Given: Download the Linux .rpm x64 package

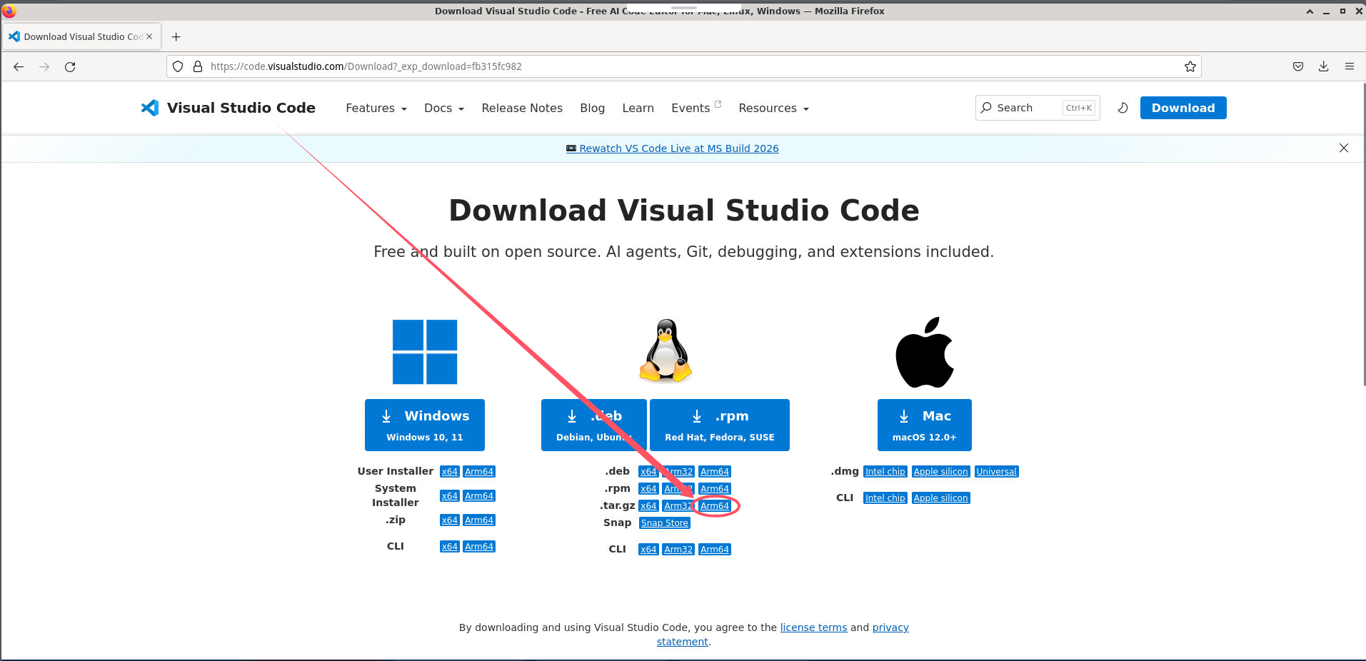Looking at the screenshot, I should [648, 489].
